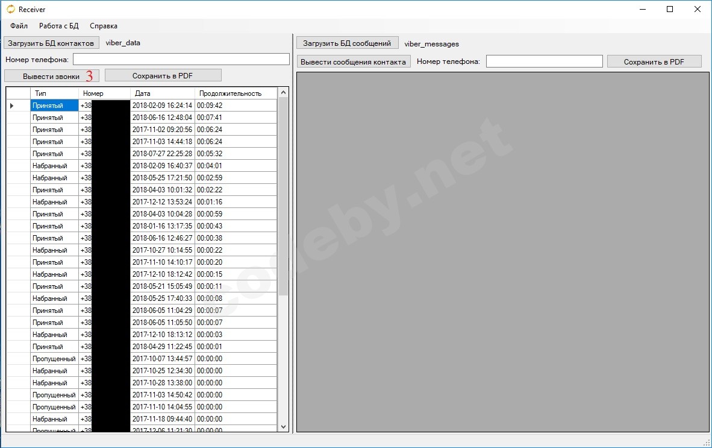This screenshot has width=712, height=448.
Task: Click viber_messages database label
Action: 432,44
